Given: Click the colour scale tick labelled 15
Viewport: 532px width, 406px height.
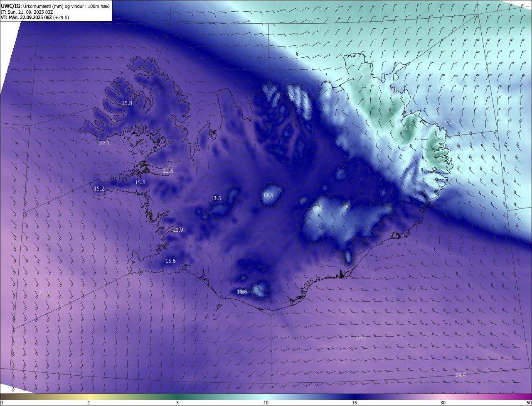Looking at the screenshot, I should coord(355,403).
